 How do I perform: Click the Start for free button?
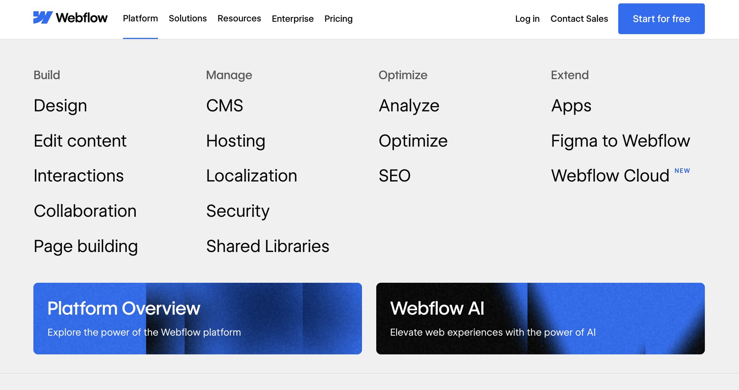661,18
